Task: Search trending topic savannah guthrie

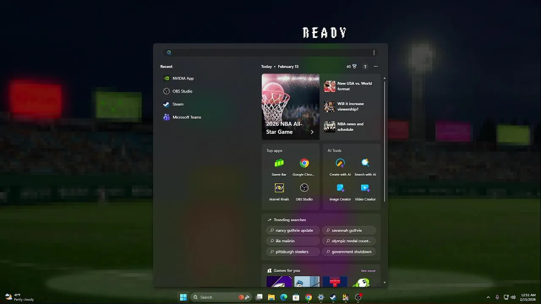Action: (349, 230)
